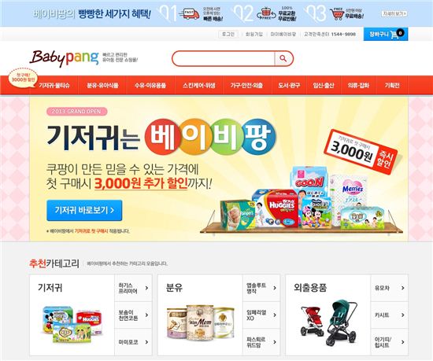
Task: Expand 카시트 subcategory chevron
Action: coord(402,315)
